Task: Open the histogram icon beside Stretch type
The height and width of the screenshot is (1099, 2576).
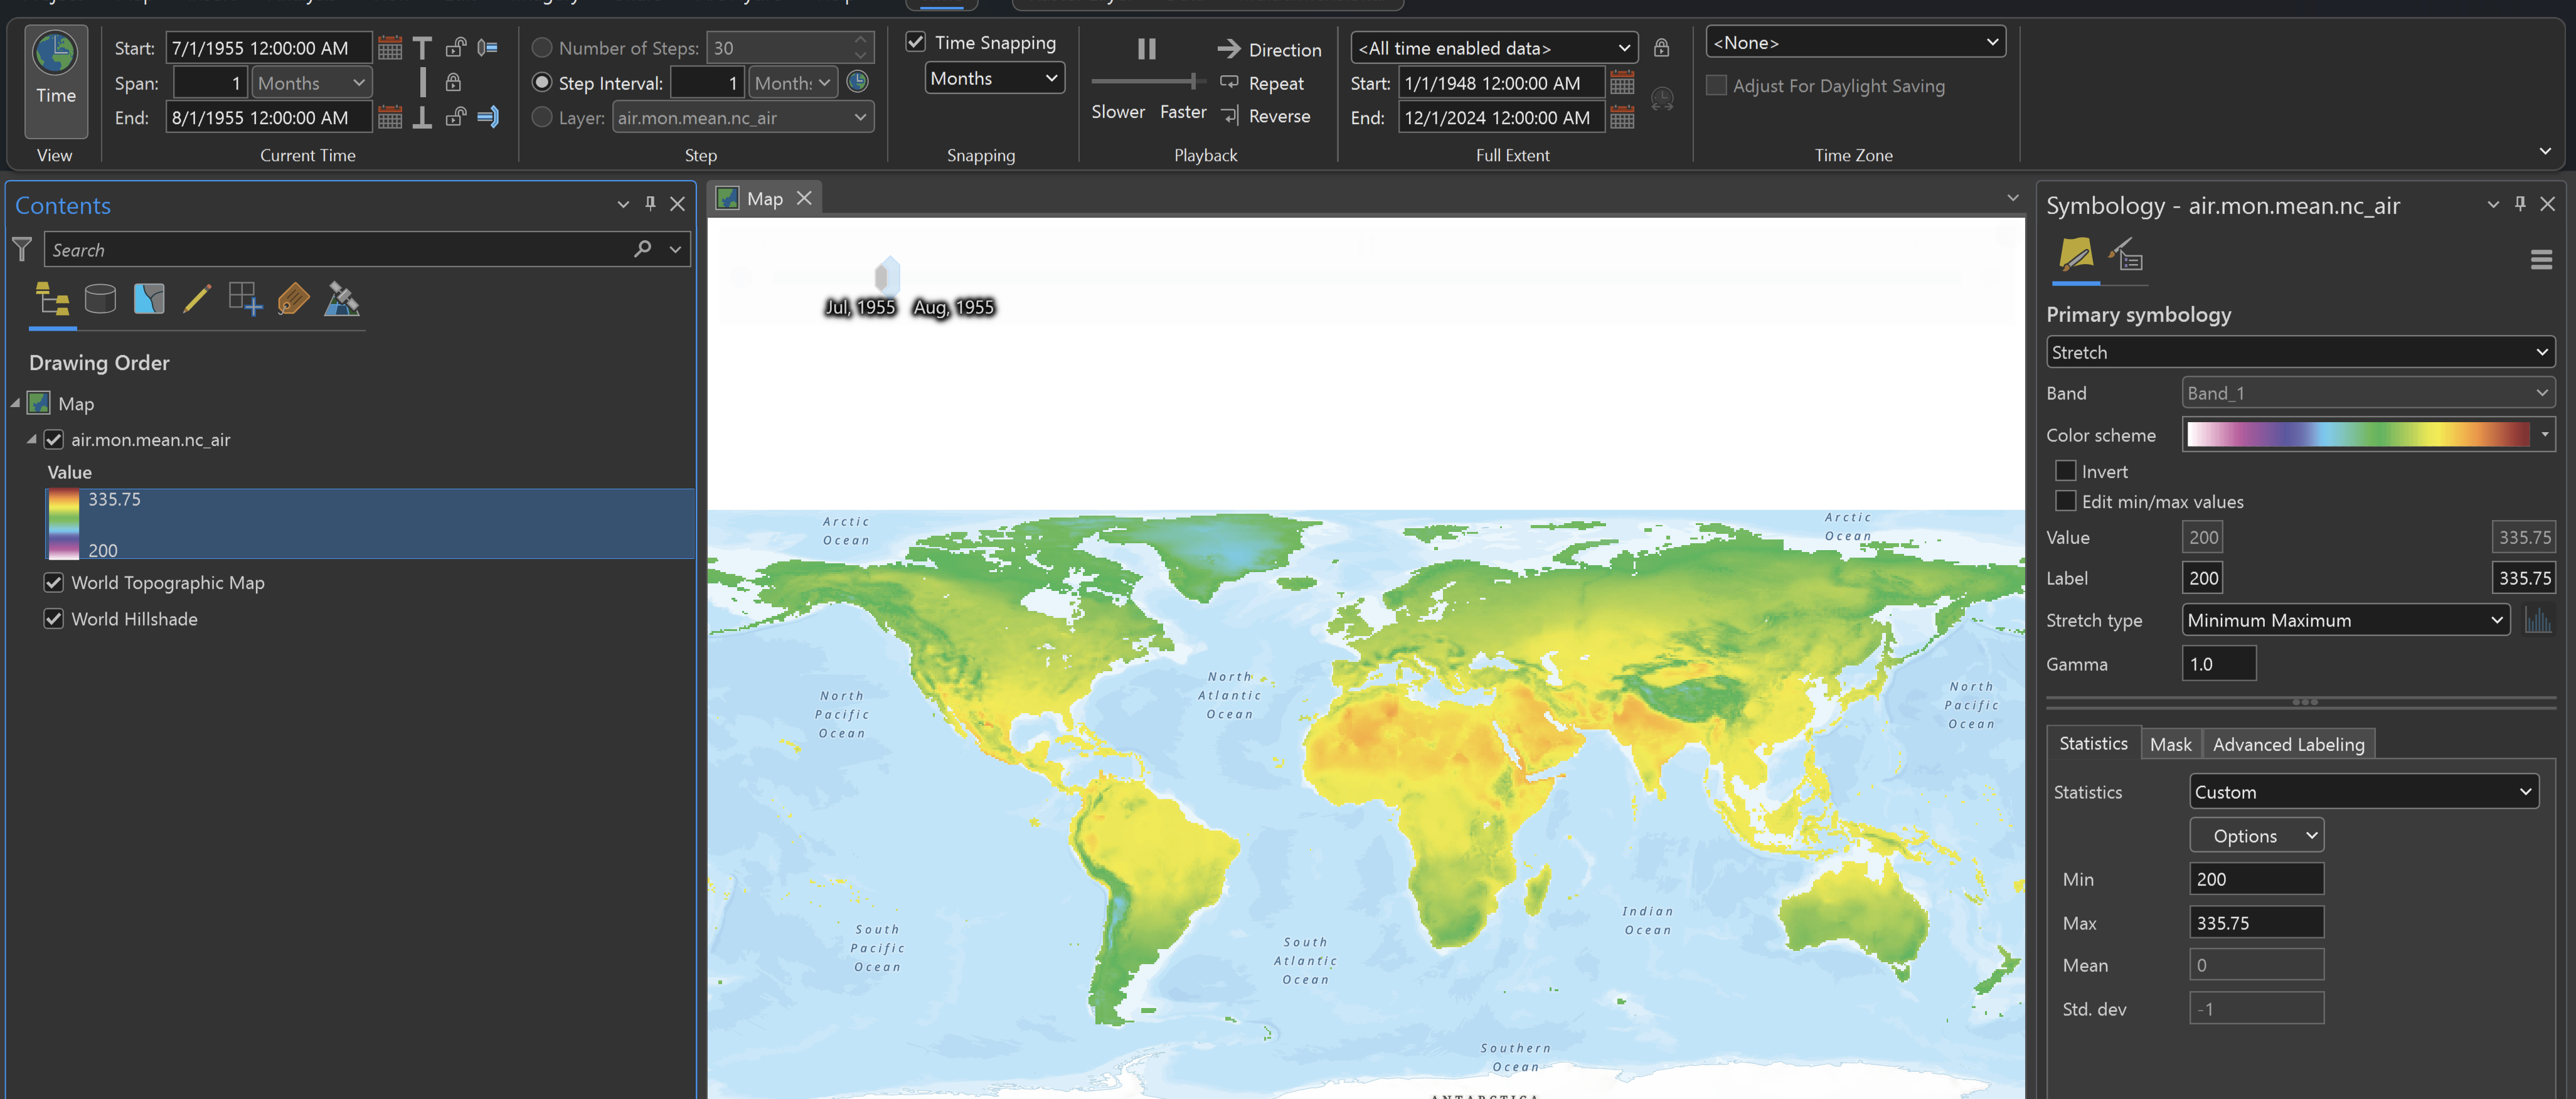Action: point(2537,620)
